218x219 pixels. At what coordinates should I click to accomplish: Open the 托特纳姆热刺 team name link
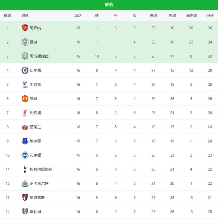(x=41, y=169)
